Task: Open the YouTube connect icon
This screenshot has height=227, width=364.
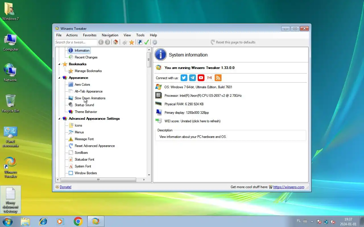Action: click(x=201, y=78)
